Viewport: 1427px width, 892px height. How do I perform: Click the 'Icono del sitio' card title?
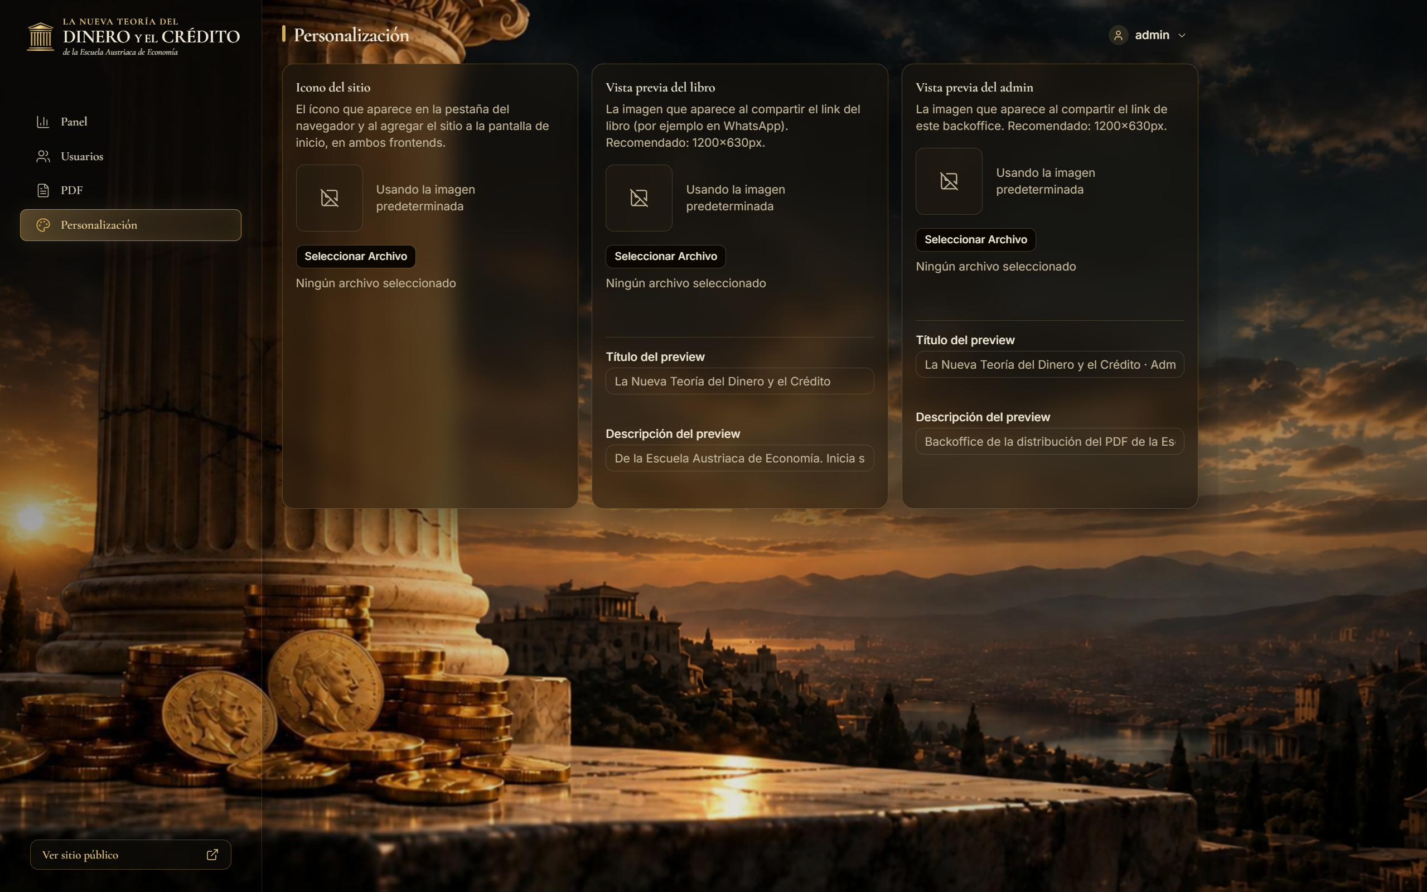pos(333,88)
